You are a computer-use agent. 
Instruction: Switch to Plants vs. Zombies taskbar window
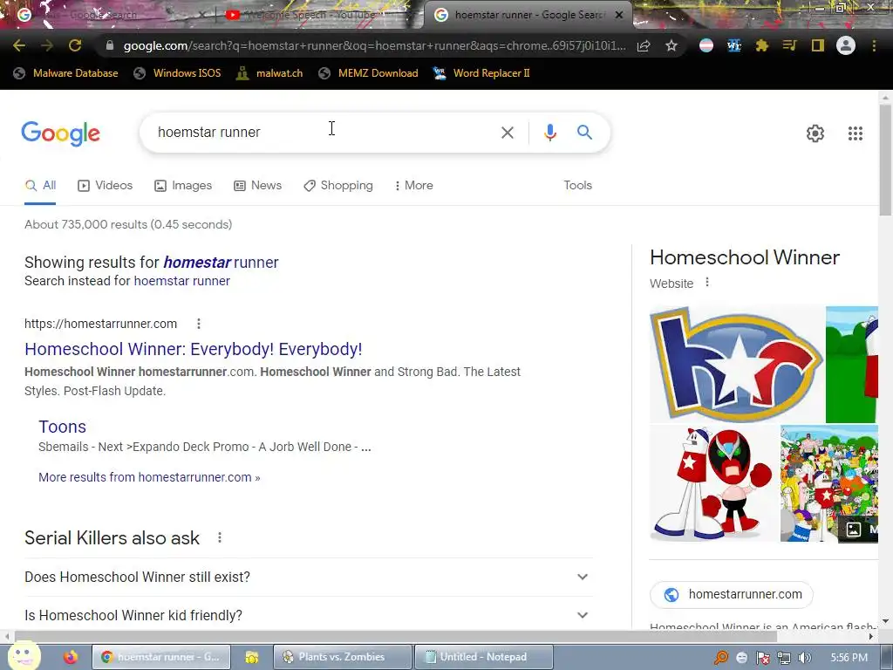(x=342, y=657)
